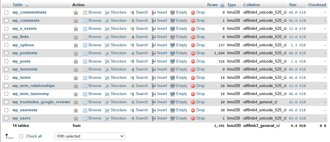
Task: Sort by Table column header
Action: click(x=17, y=5)
